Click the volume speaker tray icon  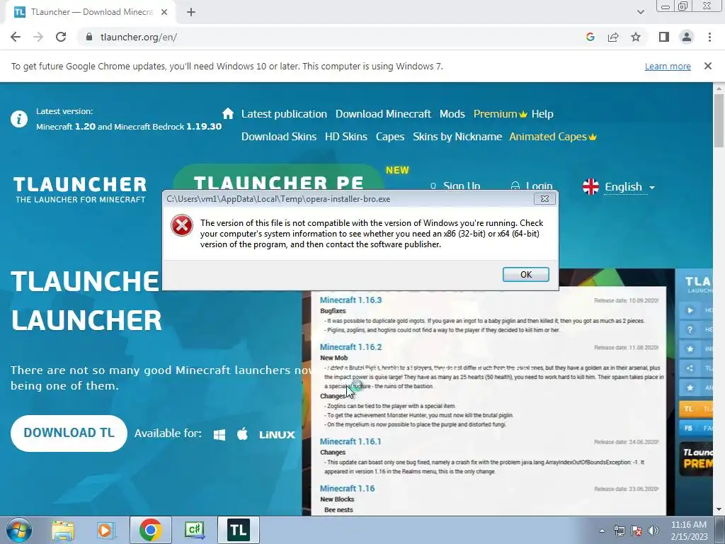(653, 531)
